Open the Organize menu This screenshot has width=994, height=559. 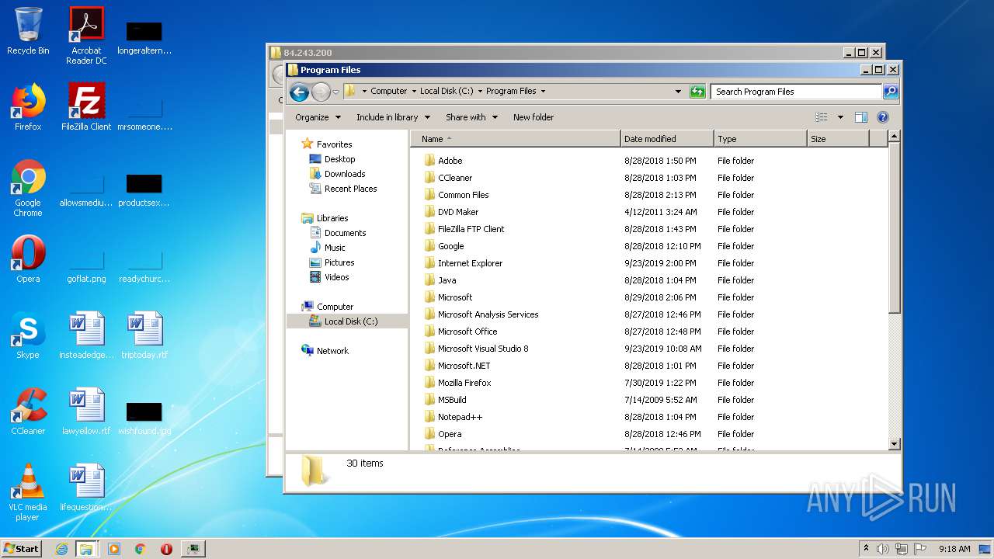tap(318, 117)
